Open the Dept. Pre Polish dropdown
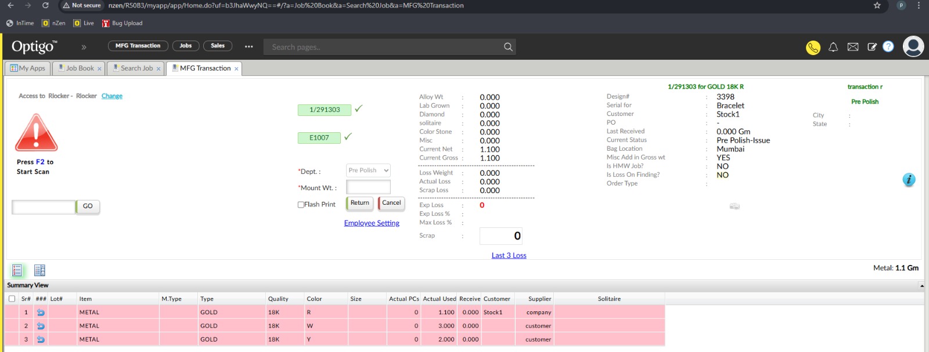 click(x=368, y=170)
